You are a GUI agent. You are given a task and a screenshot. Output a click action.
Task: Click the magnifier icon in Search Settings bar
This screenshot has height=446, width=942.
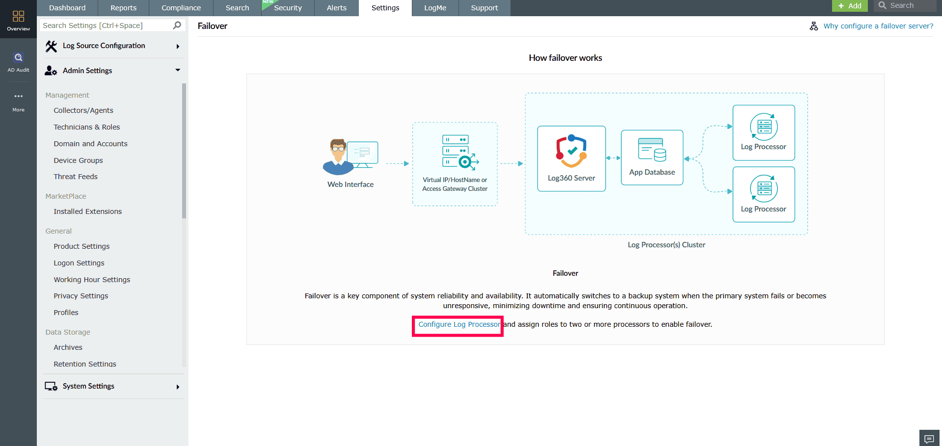[x=176, y=25]
